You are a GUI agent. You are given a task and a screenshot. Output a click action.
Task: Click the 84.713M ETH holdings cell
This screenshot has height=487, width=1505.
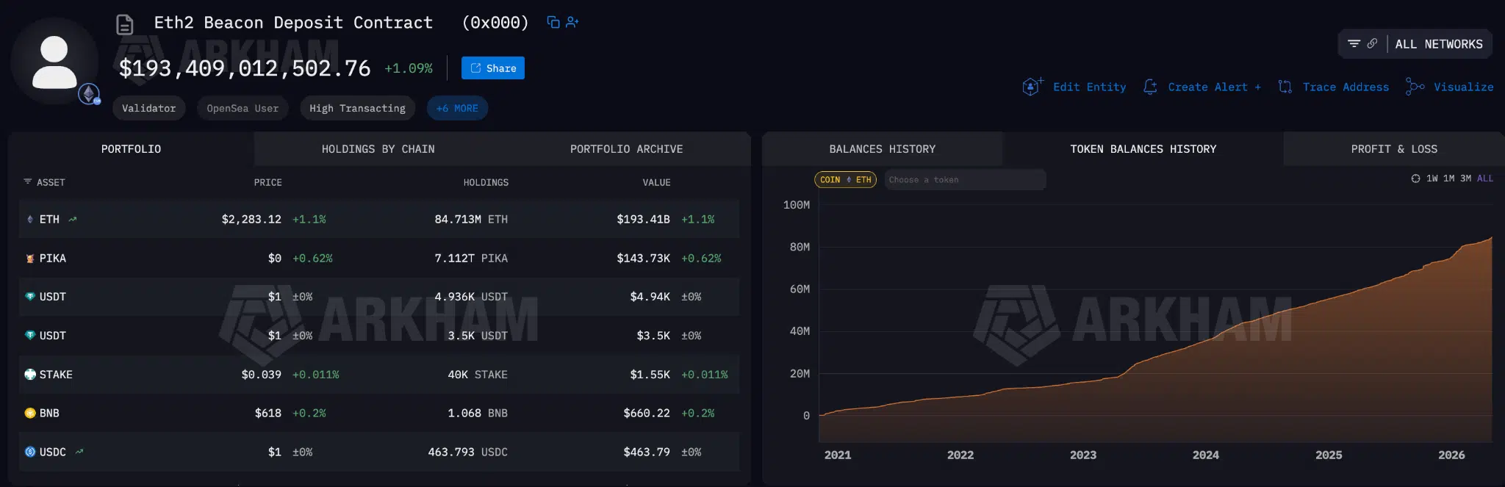tap(471, 219)
